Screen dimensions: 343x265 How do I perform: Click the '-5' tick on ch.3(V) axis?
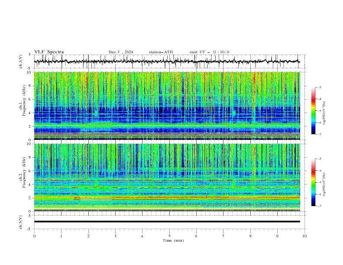pos(29,229)
